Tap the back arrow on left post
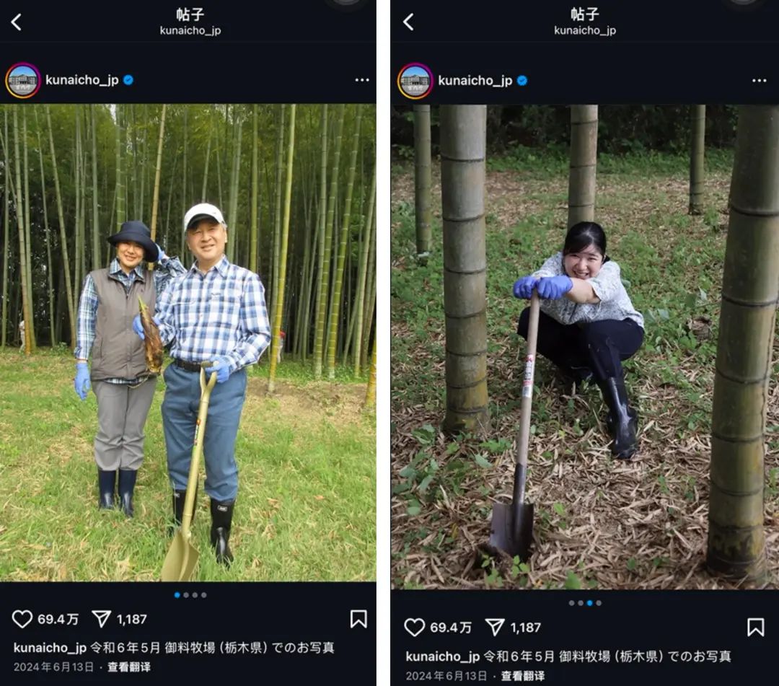This screenshot has height=686, width=779. 16,22
